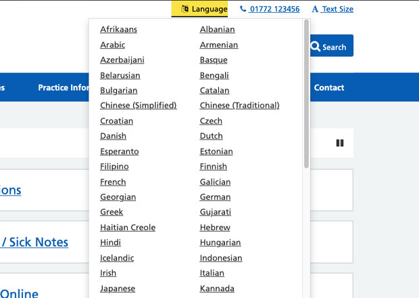Select Arabic language
The image size is (419, 298).
point(112,45)
